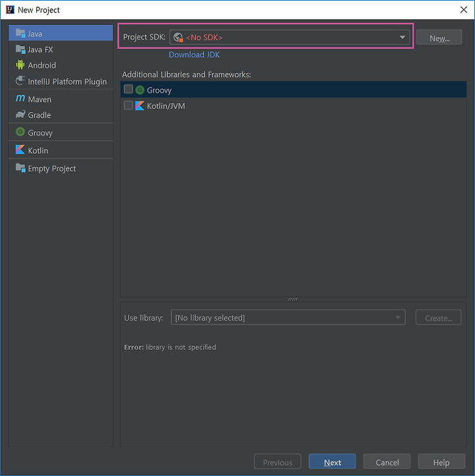The height and width of the screenshot is (476, 475).
Task: Enable the Kotlin/JVM framework checkbox
Action: pos(128,106)
